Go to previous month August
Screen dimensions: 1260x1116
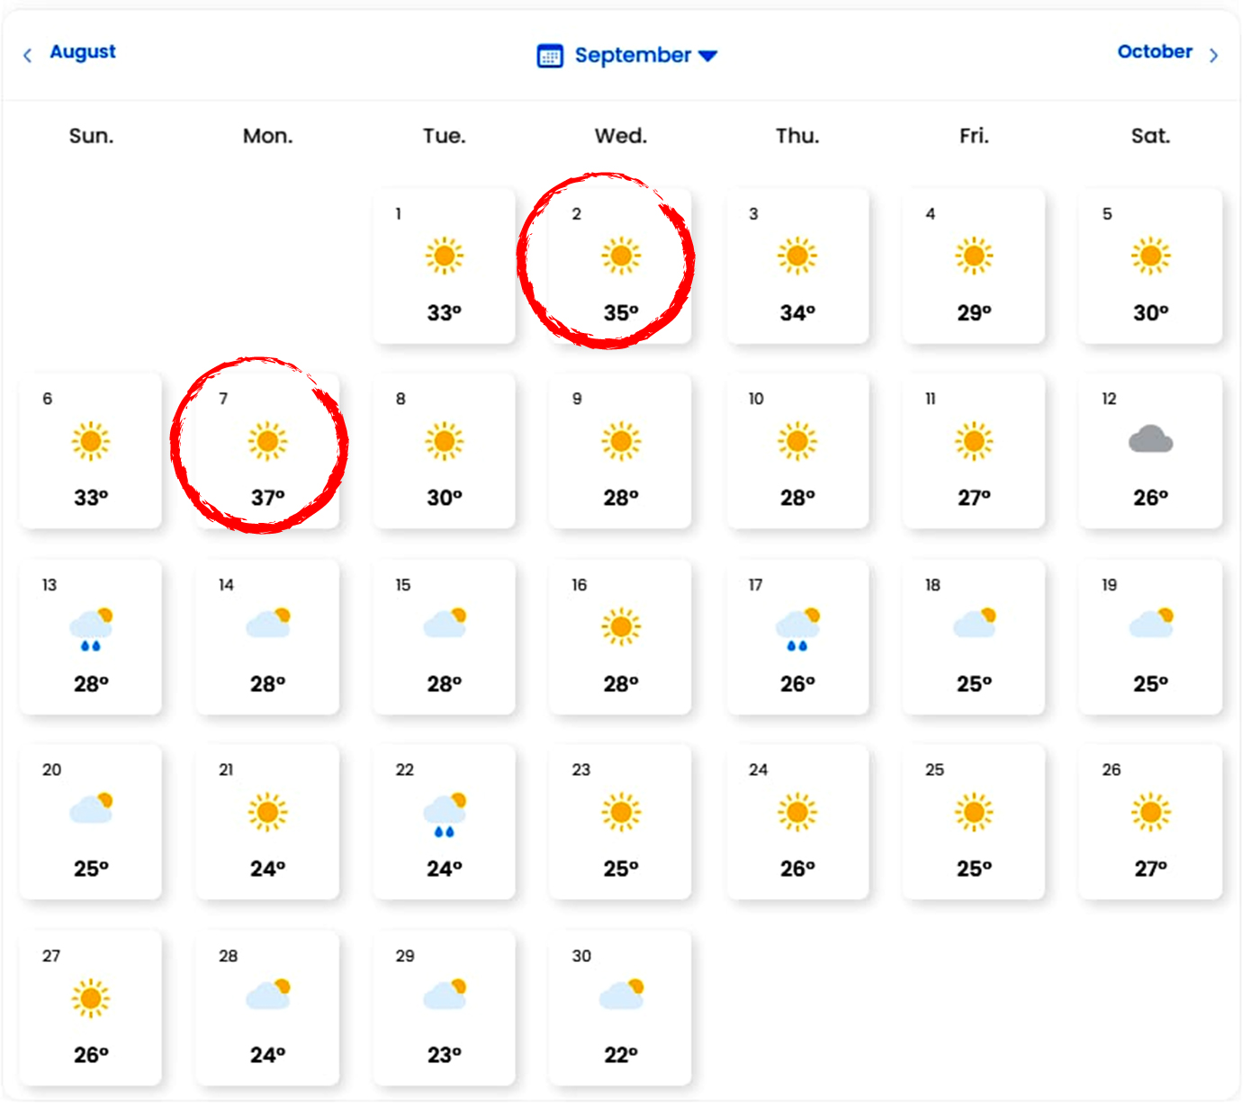83,52
